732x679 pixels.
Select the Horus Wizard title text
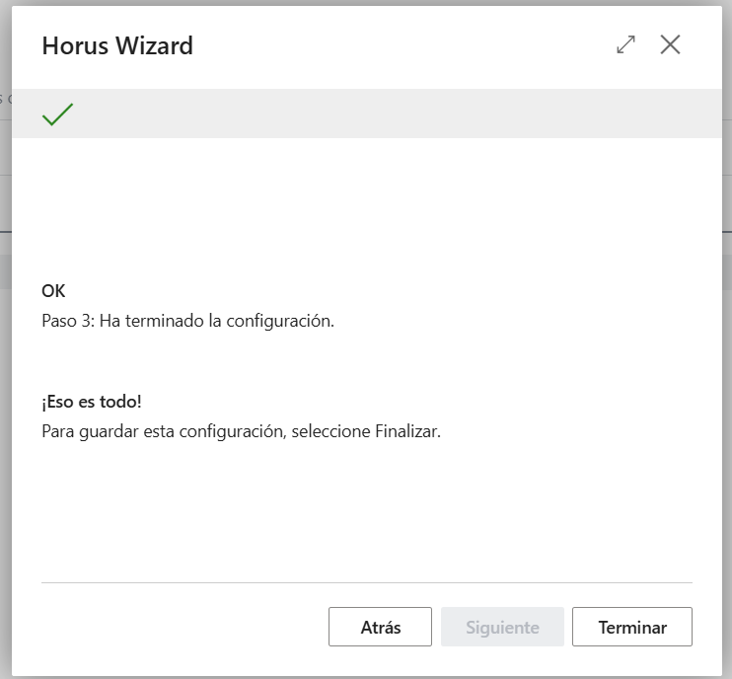click(117, 45)
